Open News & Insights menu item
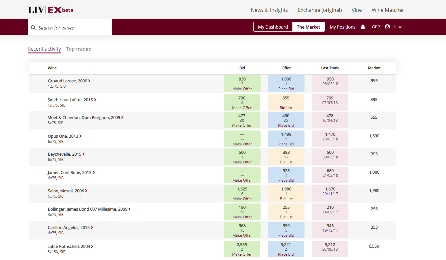Screen dimensions: 446x260 [269, 10]
